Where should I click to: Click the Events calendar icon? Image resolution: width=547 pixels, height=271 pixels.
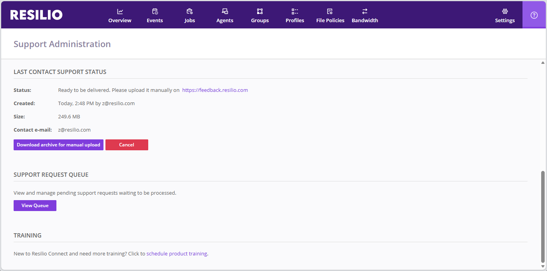pos(155,11)
